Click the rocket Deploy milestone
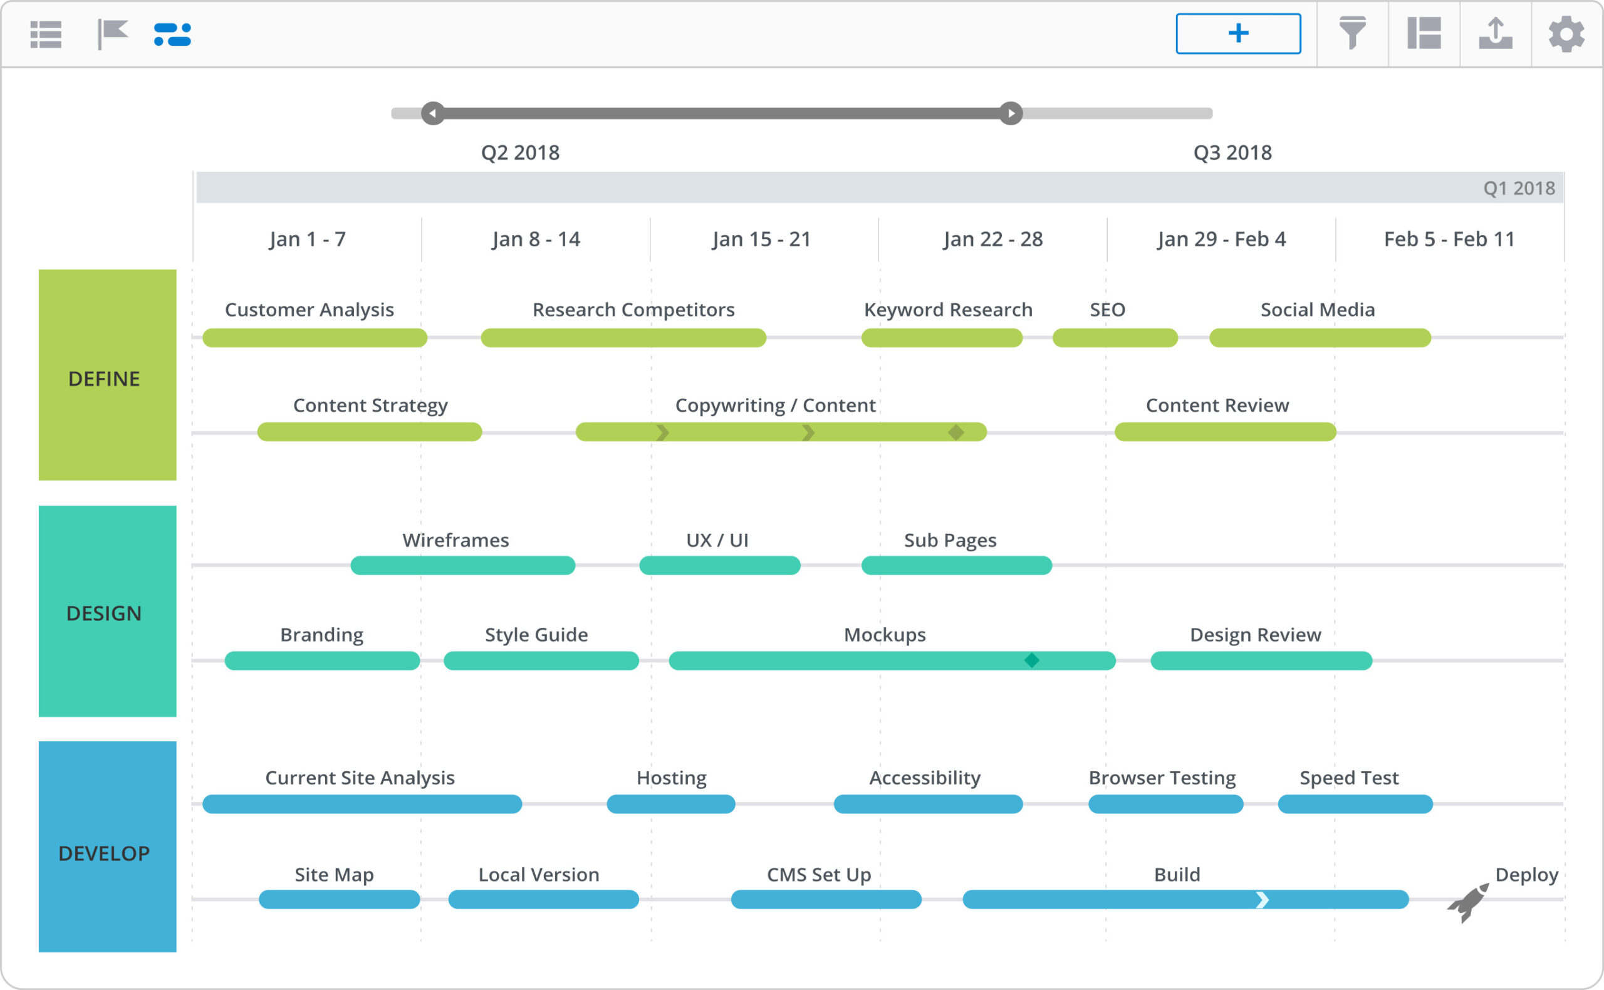 point(1469,902)
